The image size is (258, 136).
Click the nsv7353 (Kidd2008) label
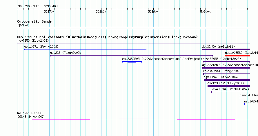tap(33, 41)
